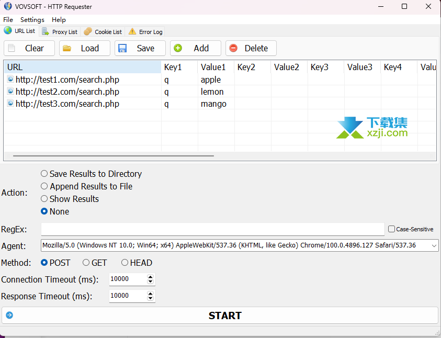The width and height of the screenshot is (441, 338).
Task: Choose the HEAD method radio button
Action: click(125, 262)
